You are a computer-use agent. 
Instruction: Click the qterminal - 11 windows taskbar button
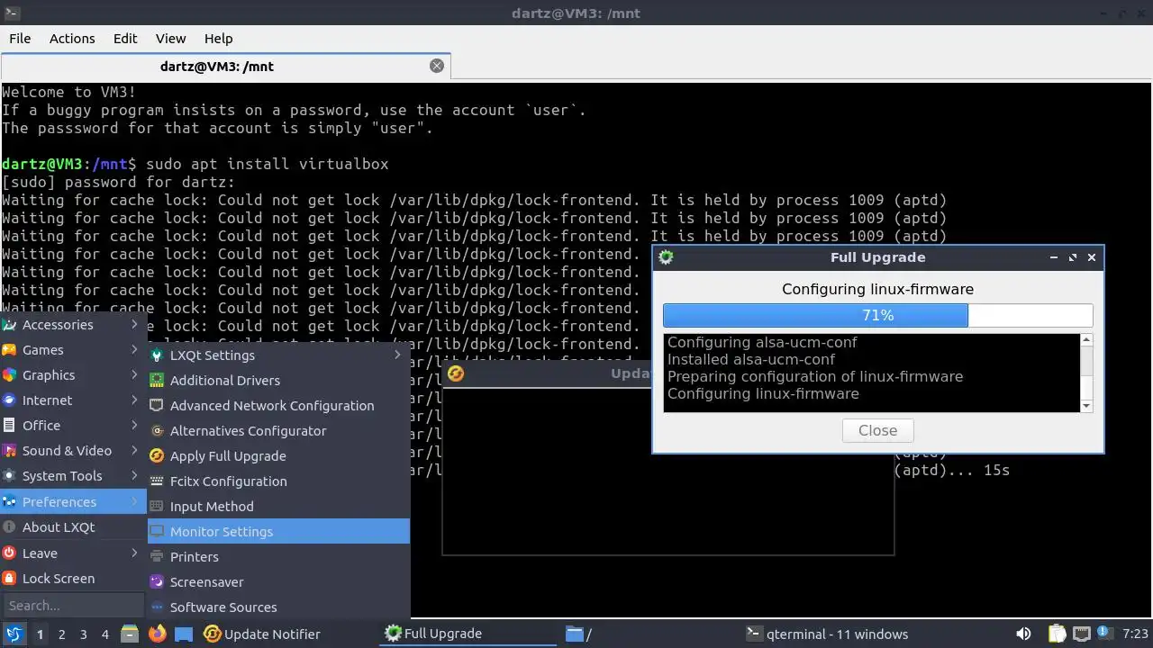click(x=831, y=634)
